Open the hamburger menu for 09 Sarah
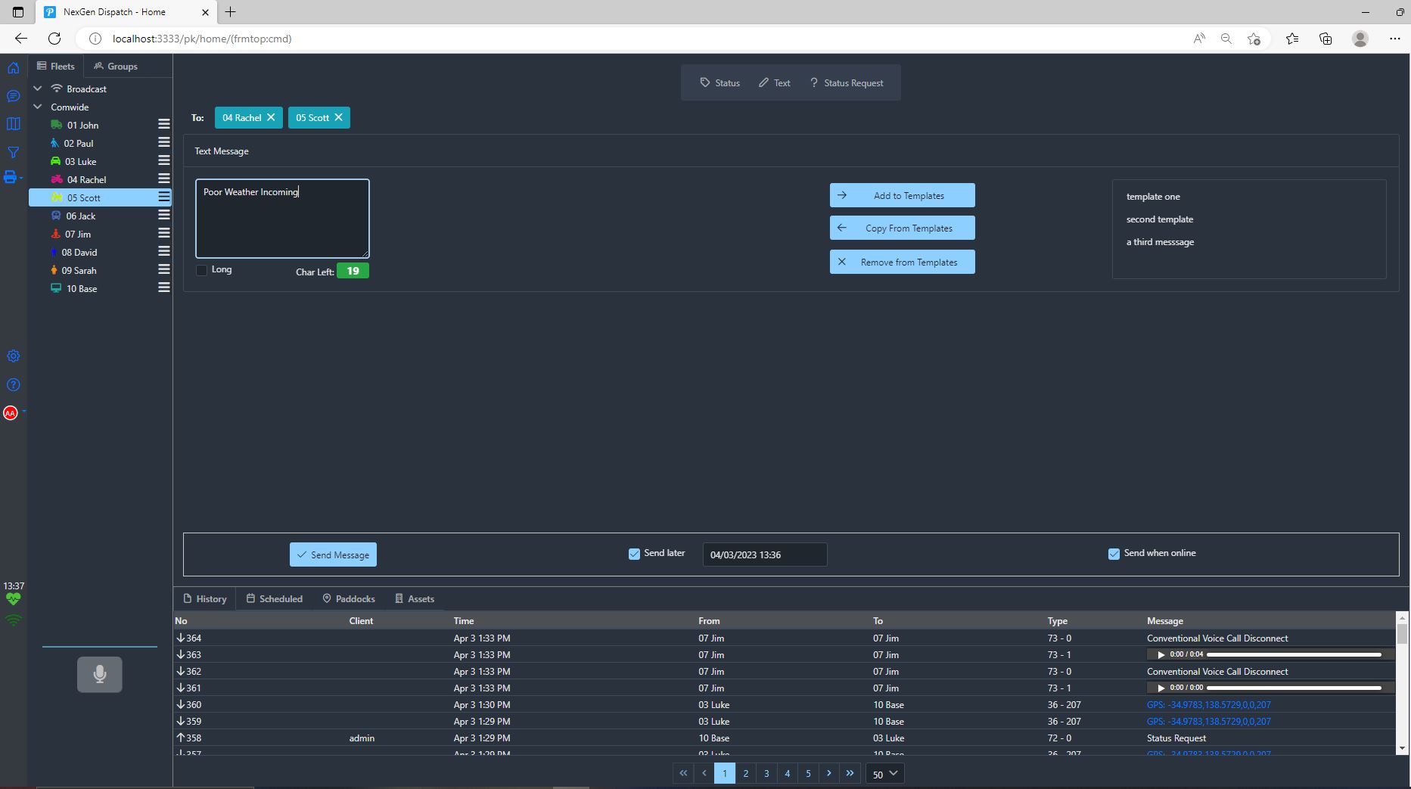Viewport: 1411px width, 789px height. (163, 269)
